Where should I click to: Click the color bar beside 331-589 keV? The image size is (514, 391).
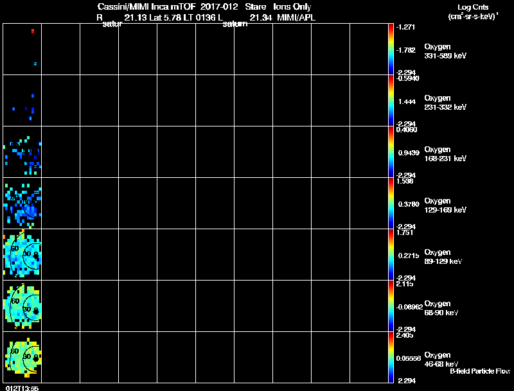391,49
